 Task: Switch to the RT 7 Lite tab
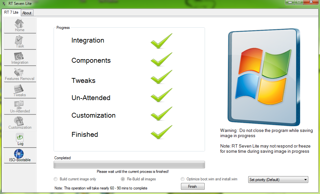11,12
